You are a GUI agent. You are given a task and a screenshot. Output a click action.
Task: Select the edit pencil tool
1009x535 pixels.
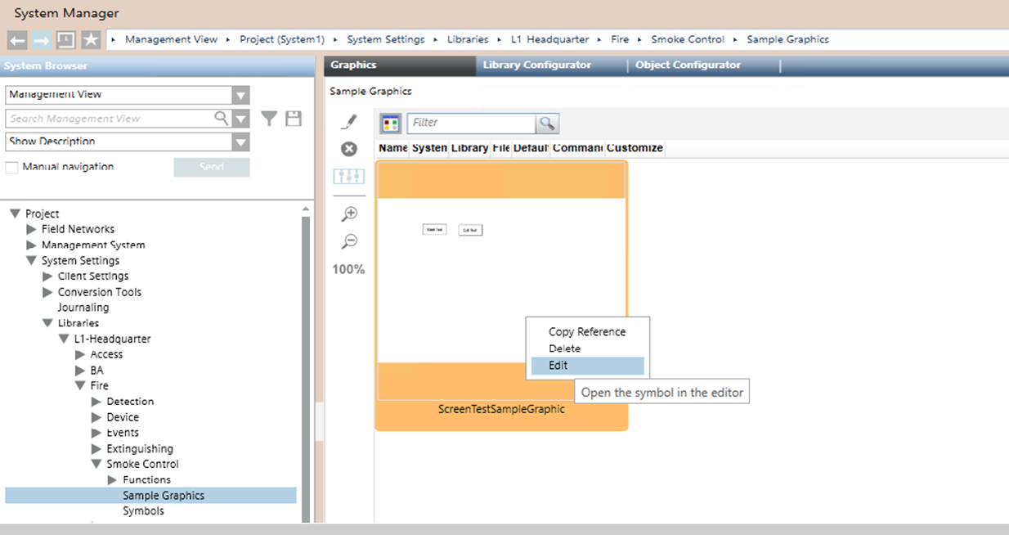349,122
